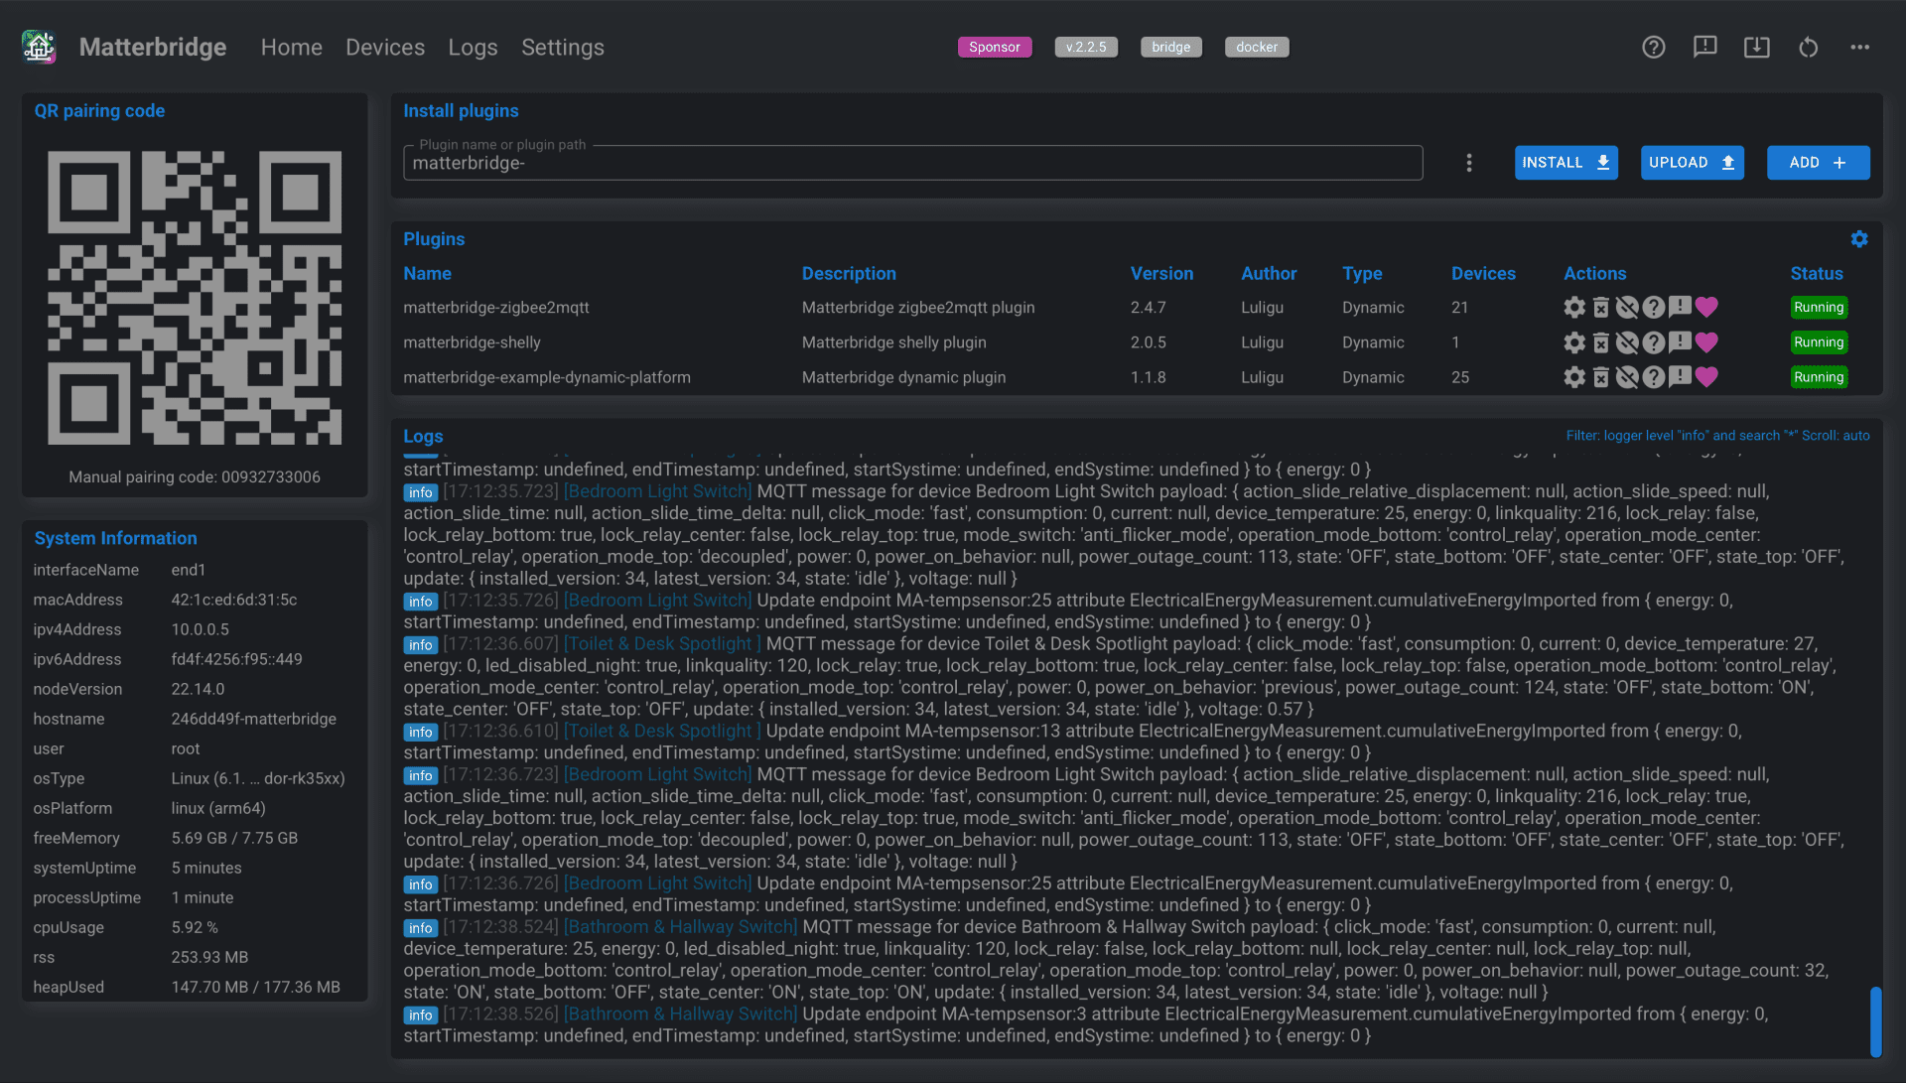Click the ipv4Address value 10.0.0.5

pyautogui.click(x=200, y=629)
